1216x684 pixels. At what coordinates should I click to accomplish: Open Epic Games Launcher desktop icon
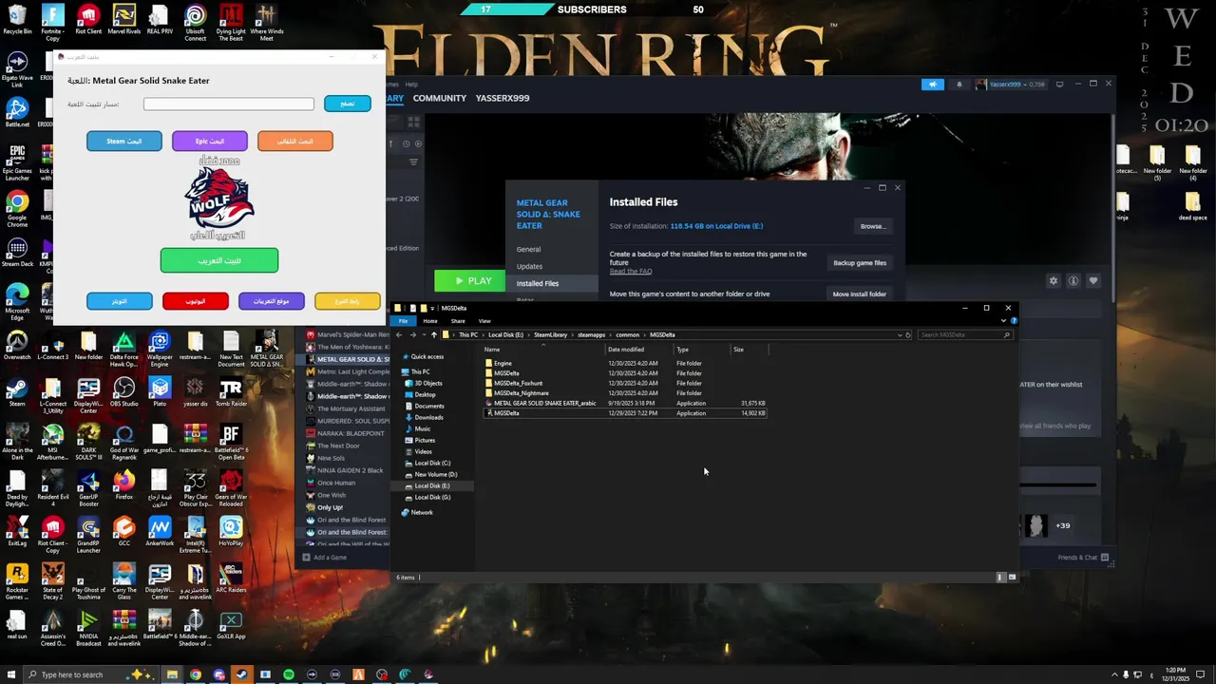[17, 160]
